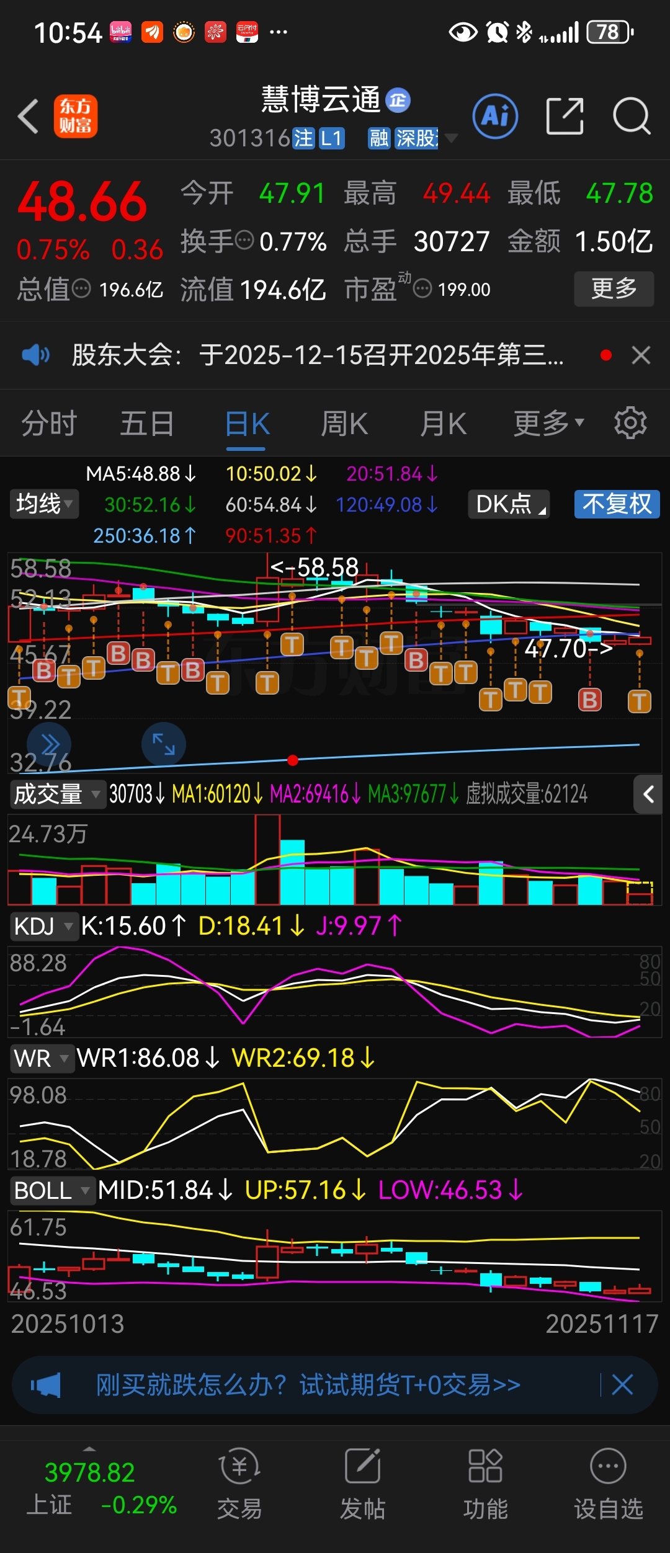Viewport: 670px width, 1553px height.
Task: Tap the tallest red volume bar
Action: (x=267, y=860)
